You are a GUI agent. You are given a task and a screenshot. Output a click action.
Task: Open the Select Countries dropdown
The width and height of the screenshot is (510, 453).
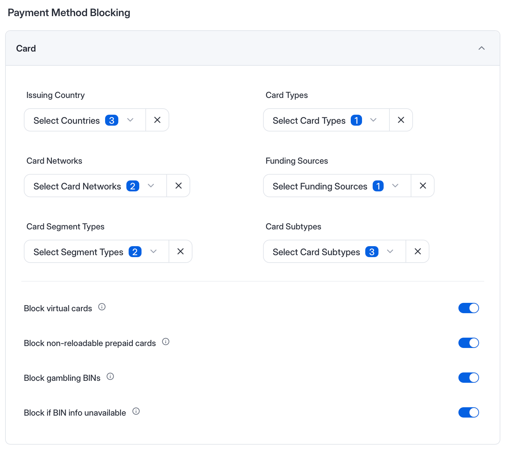pos(85,120)
